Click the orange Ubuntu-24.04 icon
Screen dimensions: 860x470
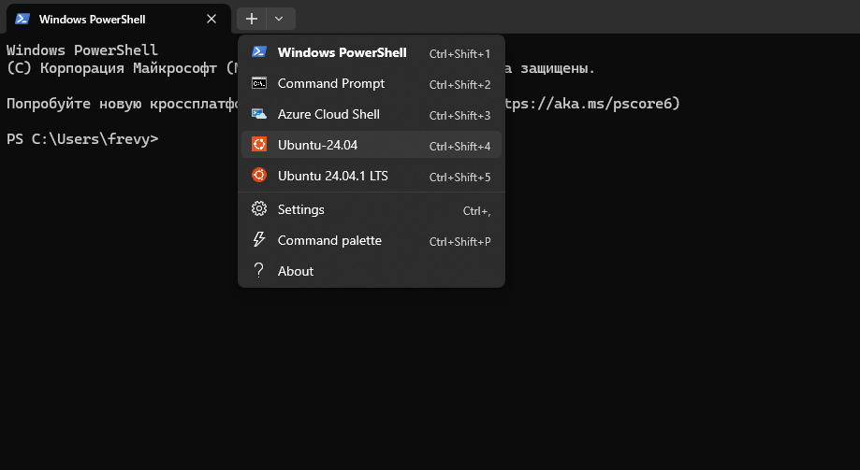click(x=259, y=145)
